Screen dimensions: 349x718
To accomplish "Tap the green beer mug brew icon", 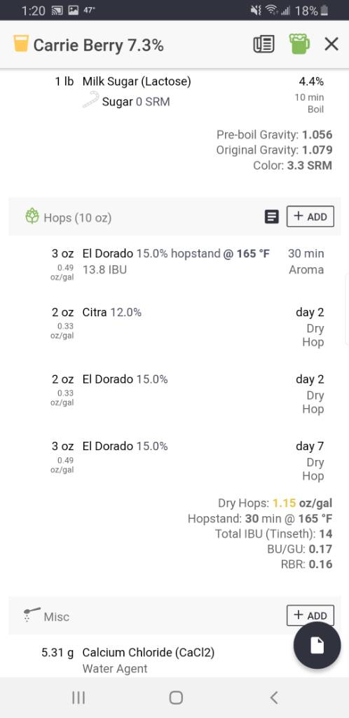I will tap(299, 44).
